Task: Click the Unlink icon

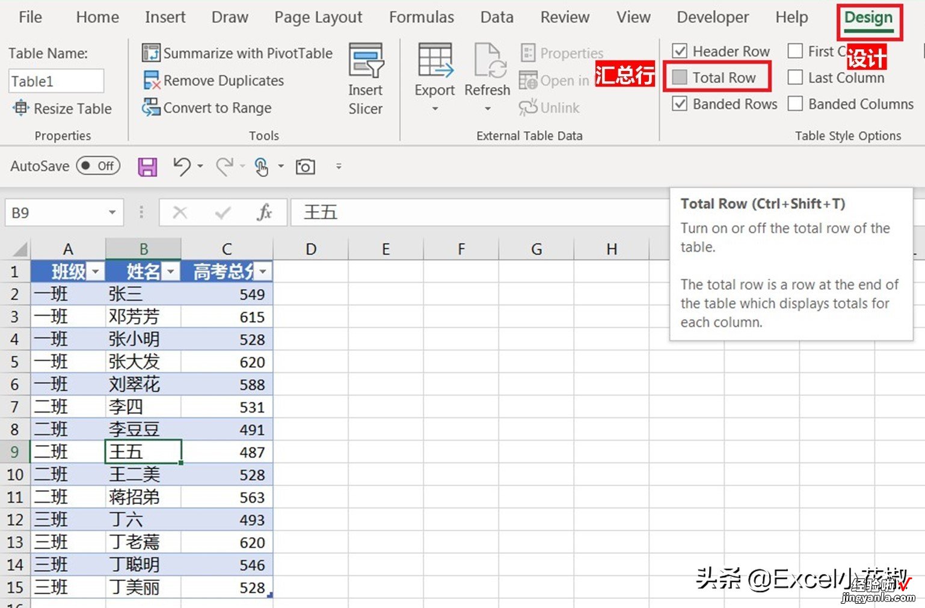Action: (x=527, y=108)
